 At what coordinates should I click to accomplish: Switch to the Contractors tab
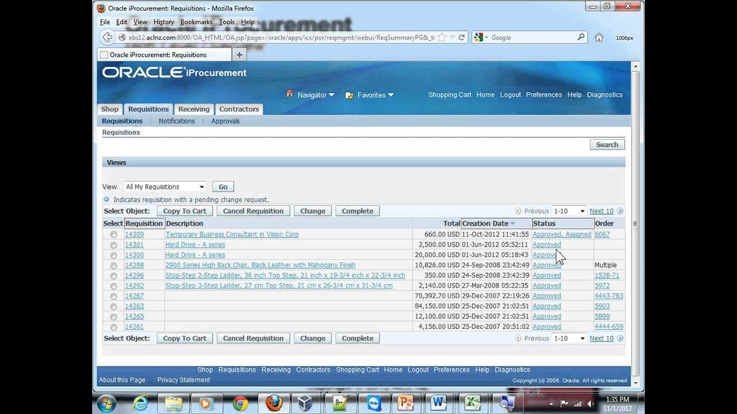239,109
